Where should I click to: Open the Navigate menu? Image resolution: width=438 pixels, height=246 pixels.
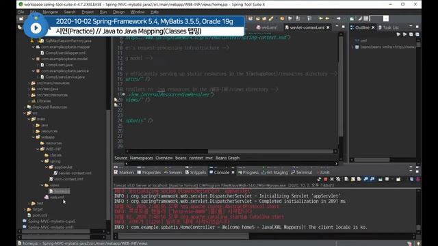point(50,12)
